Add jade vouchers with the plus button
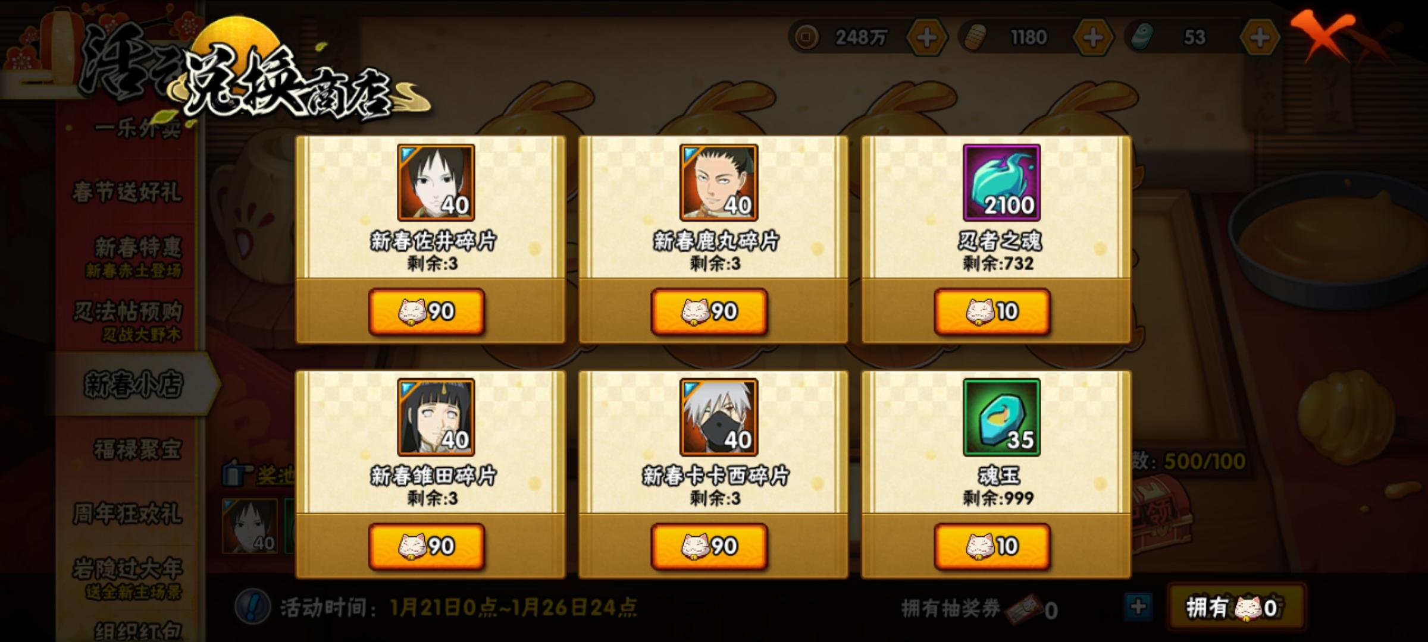This screenshot has height=642, width=1428. (x=1260, y=37)
